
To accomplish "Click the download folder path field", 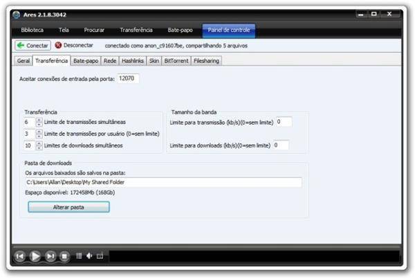I will tap(163, 182).
